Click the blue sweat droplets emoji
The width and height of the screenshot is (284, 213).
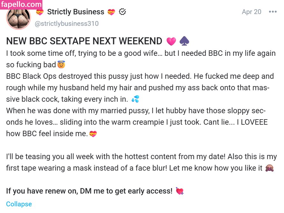pos(135,99)
